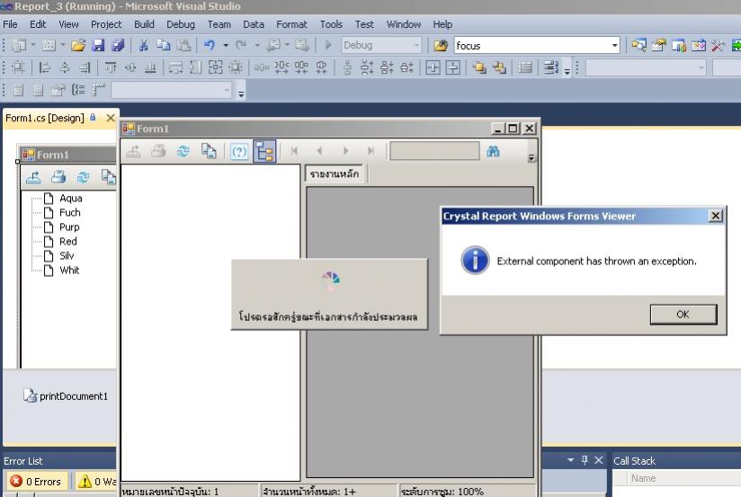Select the รายงานหลัก main report tab
741x497 pixels.
pos(335,173)
